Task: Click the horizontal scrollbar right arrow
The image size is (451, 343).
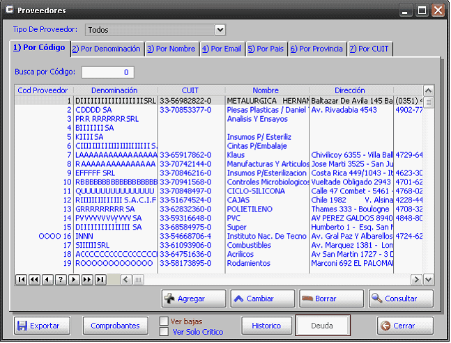Action: pyautogui.click(x=417, y=279)
